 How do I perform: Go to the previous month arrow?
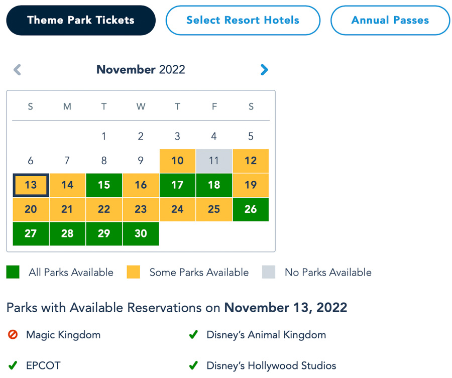[x=17, y=70]
